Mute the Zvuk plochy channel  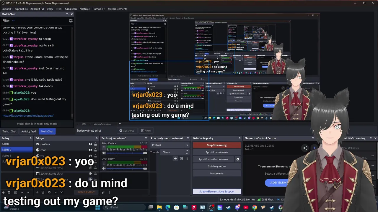click(x=104, y=168)
